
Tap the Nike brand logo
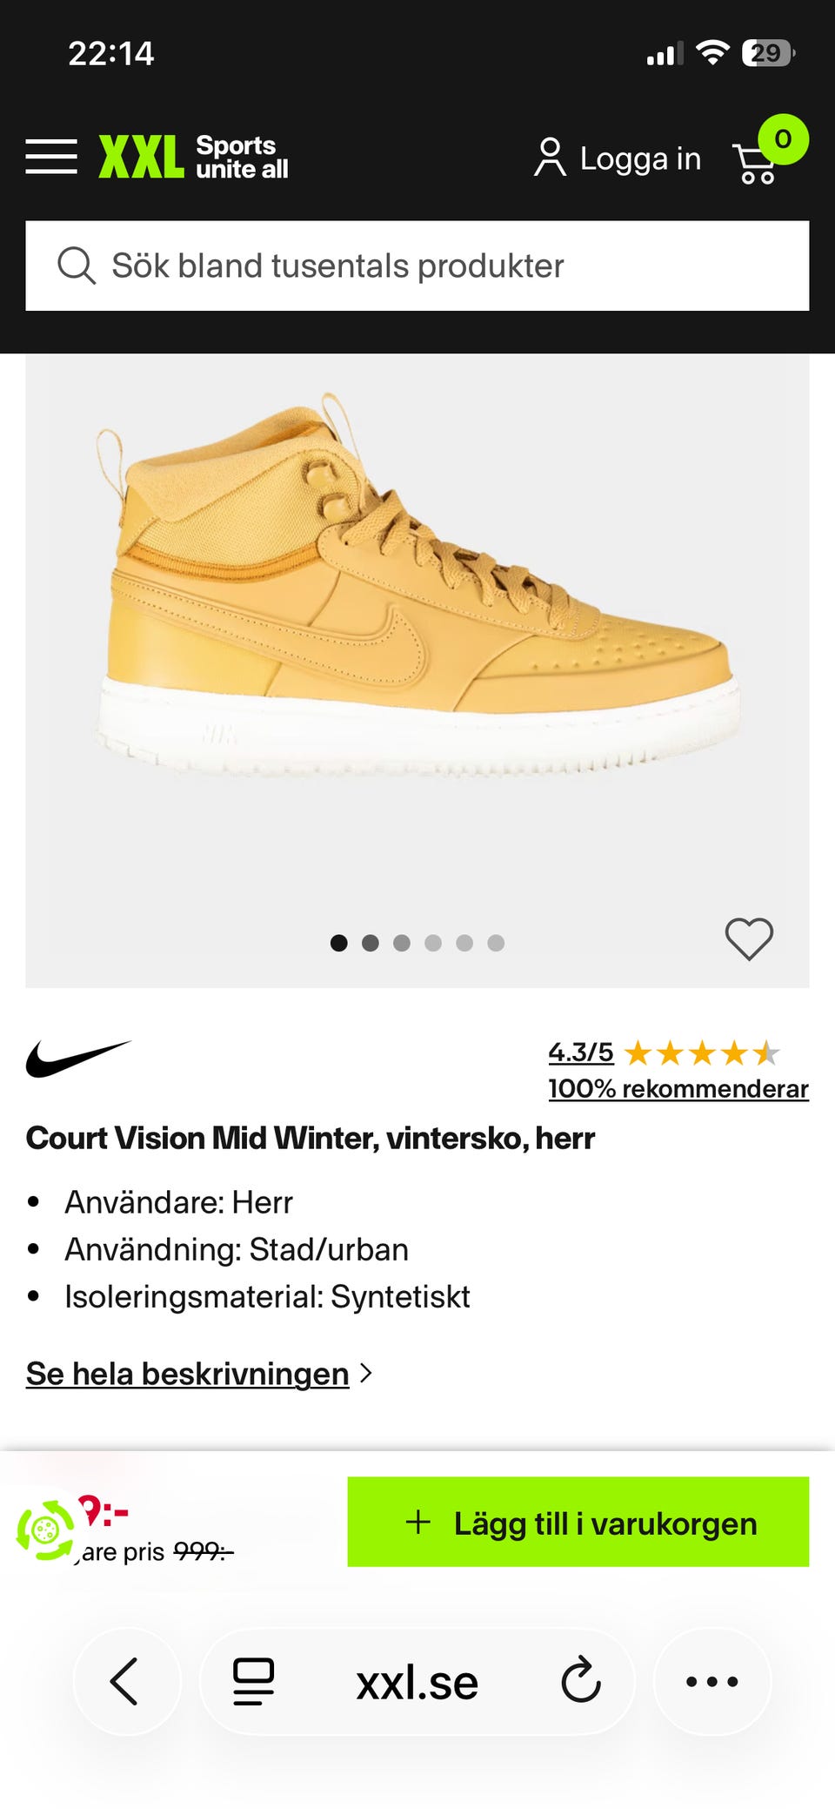click(78, 1059)
